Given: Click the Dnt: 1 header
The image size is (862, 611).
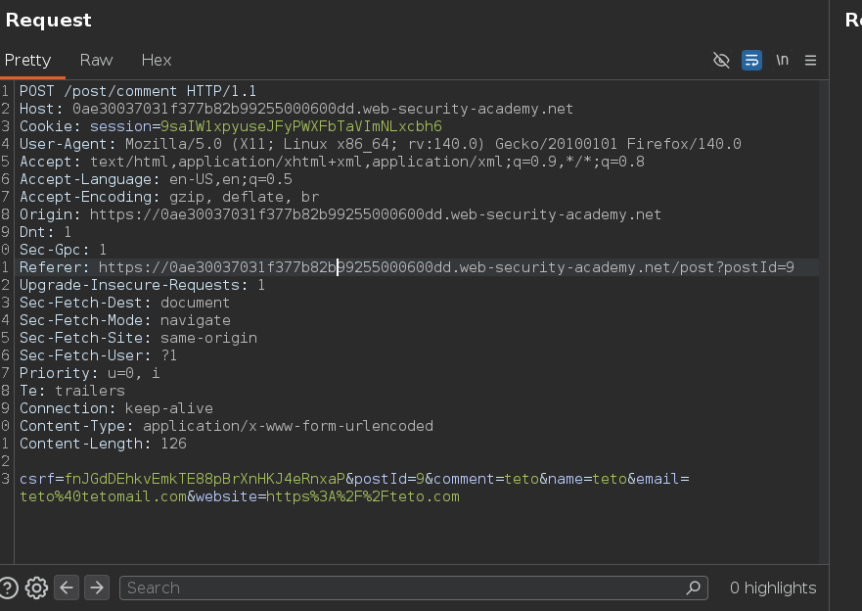Looking at the screenshot, I should [x=46, y=231].
